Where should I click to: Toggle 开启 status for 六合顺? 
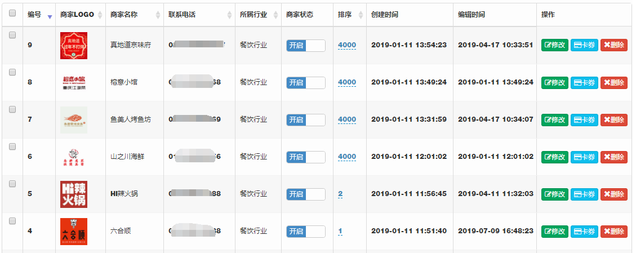click(306, 232)
